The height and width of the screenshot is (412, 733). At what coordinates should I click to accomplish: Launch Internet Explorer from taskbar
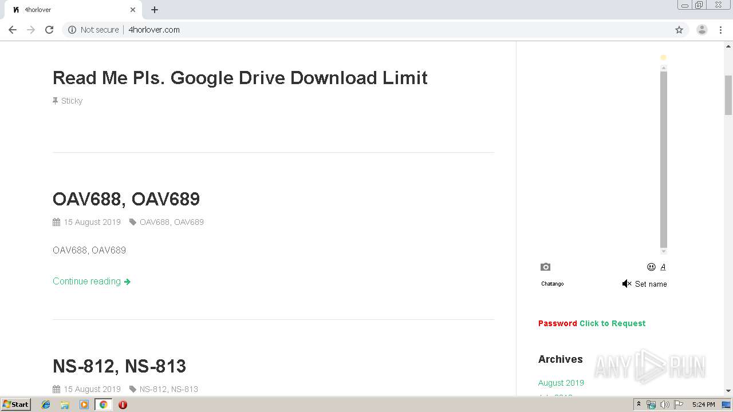coord(46,405)
